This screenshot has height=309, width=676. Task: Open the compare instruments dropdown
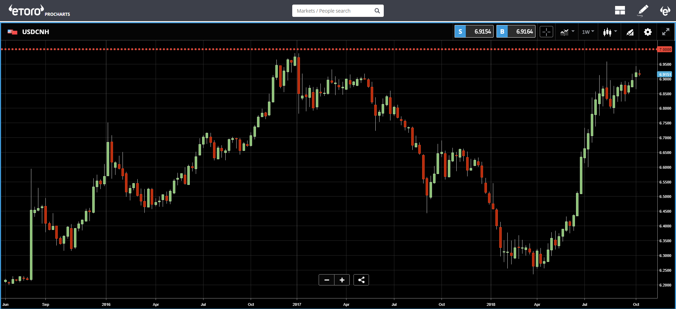tap(567, 32)
